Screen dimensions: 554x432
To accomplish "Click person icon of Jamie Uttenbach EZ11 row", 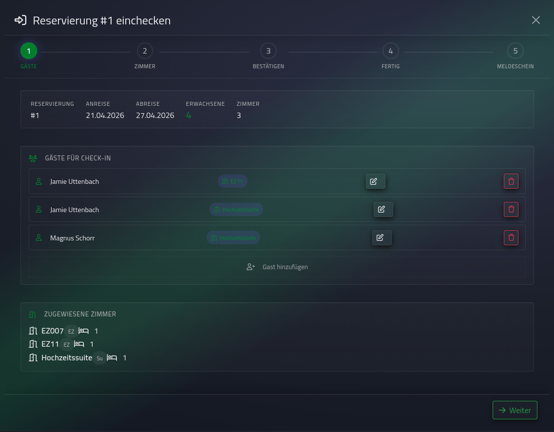I will [39, 181].
